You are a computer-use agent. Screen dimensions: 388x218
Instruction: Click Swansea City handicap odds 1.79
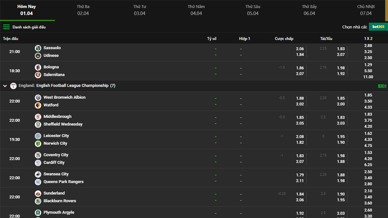[300, 175]
